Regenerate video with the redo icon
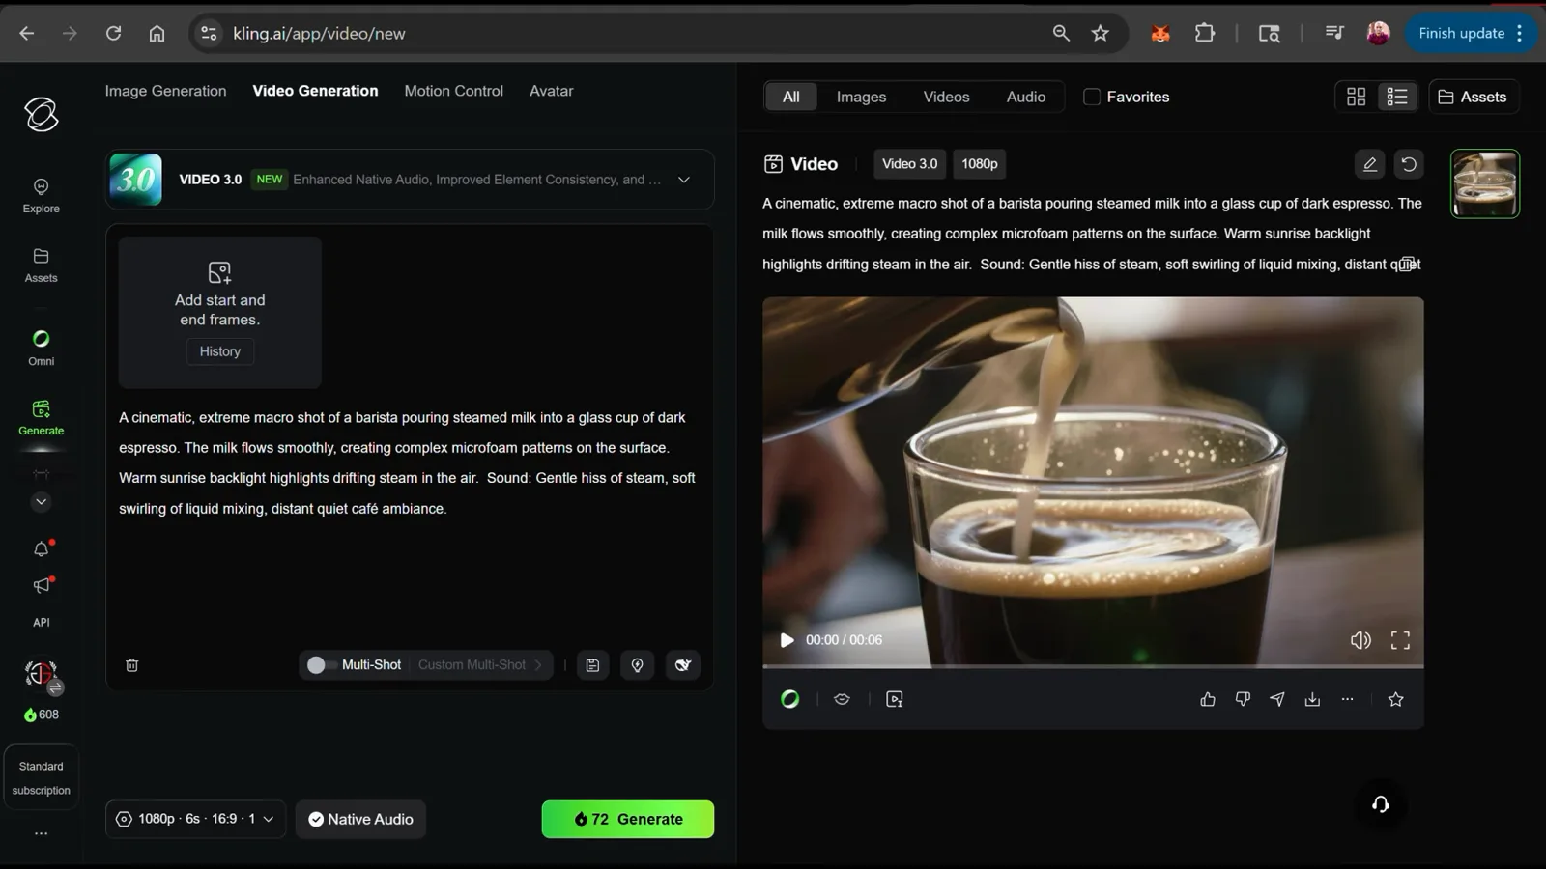Image resolution: width=1546 pixels, height=869 pixels. (x=1409, y=164)
